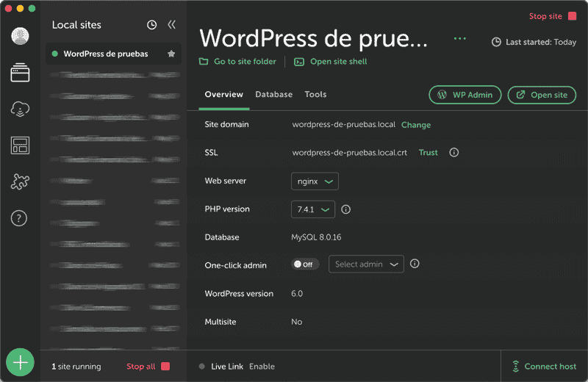Open the Cloud backups sidebar icon

coord(20,109)
